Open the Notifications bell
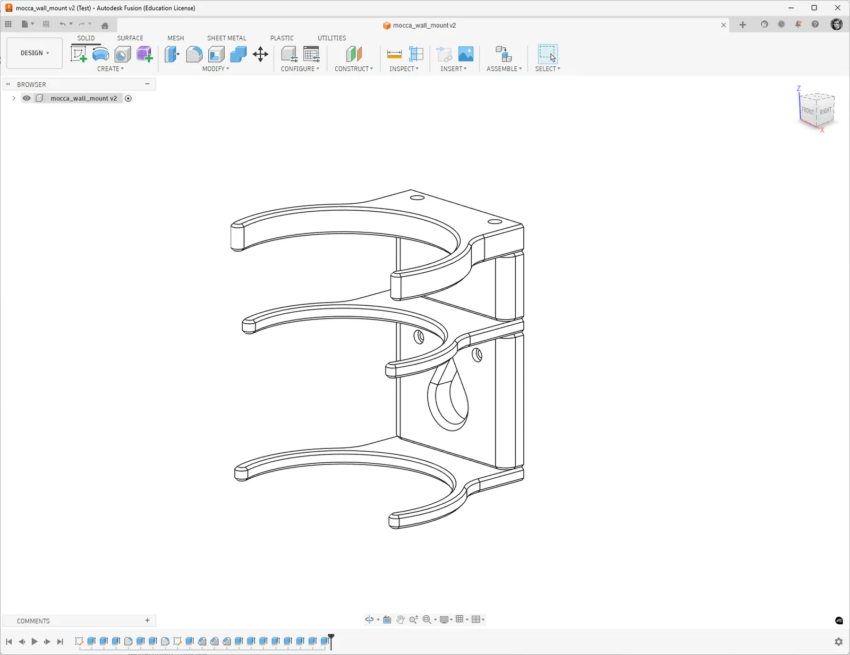 click(798, 24)
